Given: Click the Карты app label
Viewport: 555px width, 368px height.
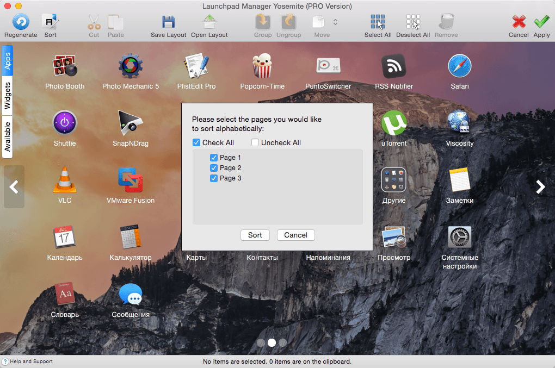Looking at the screenshot, I should tap(196, 257).
